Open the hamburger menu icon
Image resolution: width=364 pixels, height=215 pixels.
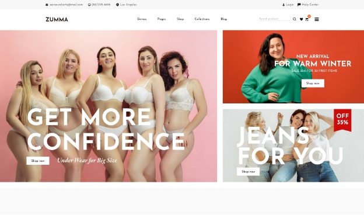coord(317,19)
